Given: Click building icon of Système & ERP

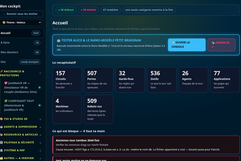Looking at the screenshot, I should click(x=1, y=151).
